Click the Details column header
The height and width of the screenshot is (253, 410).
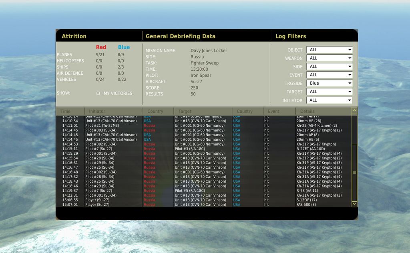coord(308,112)
